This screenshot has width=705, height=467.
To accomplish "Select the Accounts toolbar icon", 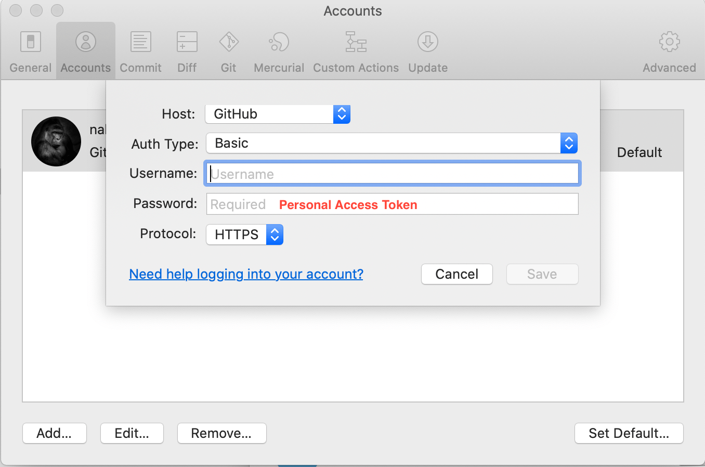I will [x=85, y=49].
